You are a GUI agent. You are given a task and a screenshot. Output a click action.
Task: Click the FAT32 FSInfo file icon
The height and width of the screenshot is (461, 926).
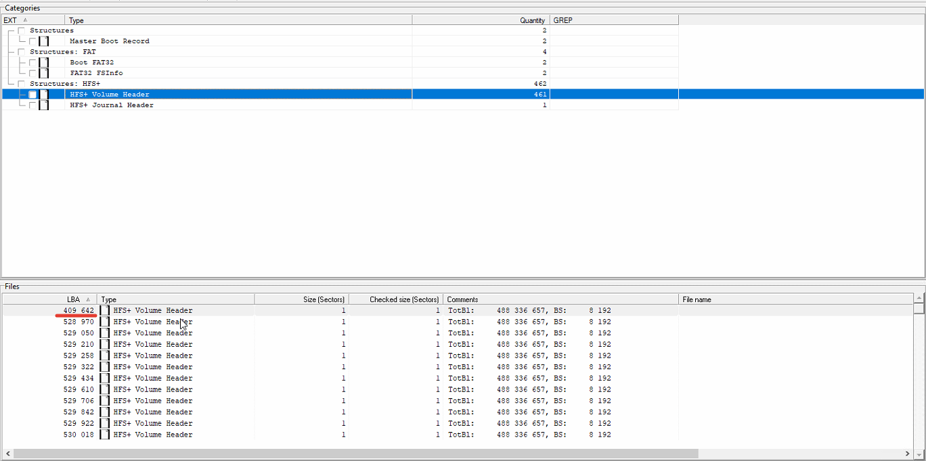pyautogui.click(x=44, y=73)
